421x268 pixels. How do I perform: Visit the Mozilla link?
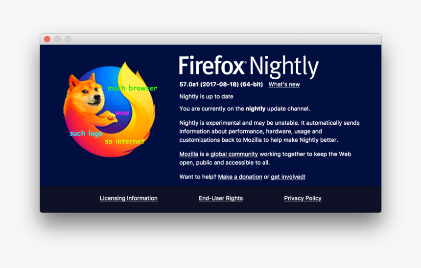(x=188, y=154)
